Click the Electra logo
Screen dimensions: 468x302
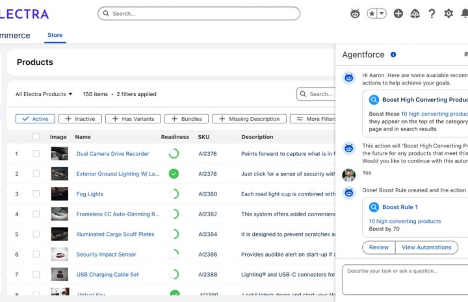tap(24, 14)
